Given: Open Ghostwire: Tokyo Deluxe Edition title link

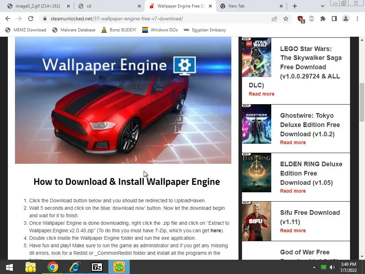Looking at the screenshot, I should pos(310,125).
